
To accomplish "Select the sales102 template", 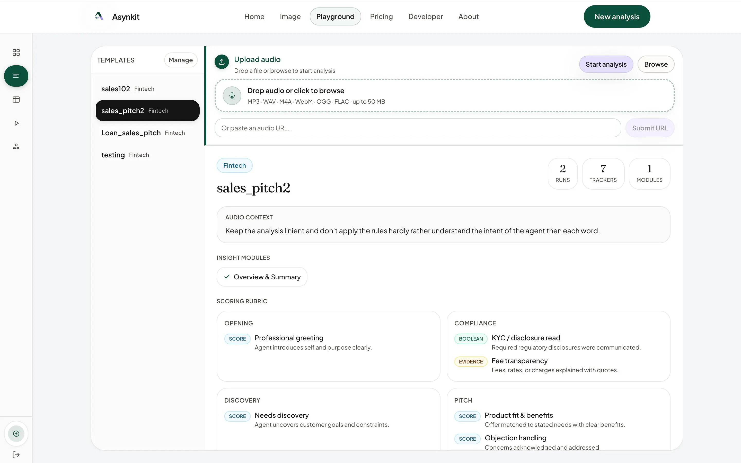I will coord(148,89).
